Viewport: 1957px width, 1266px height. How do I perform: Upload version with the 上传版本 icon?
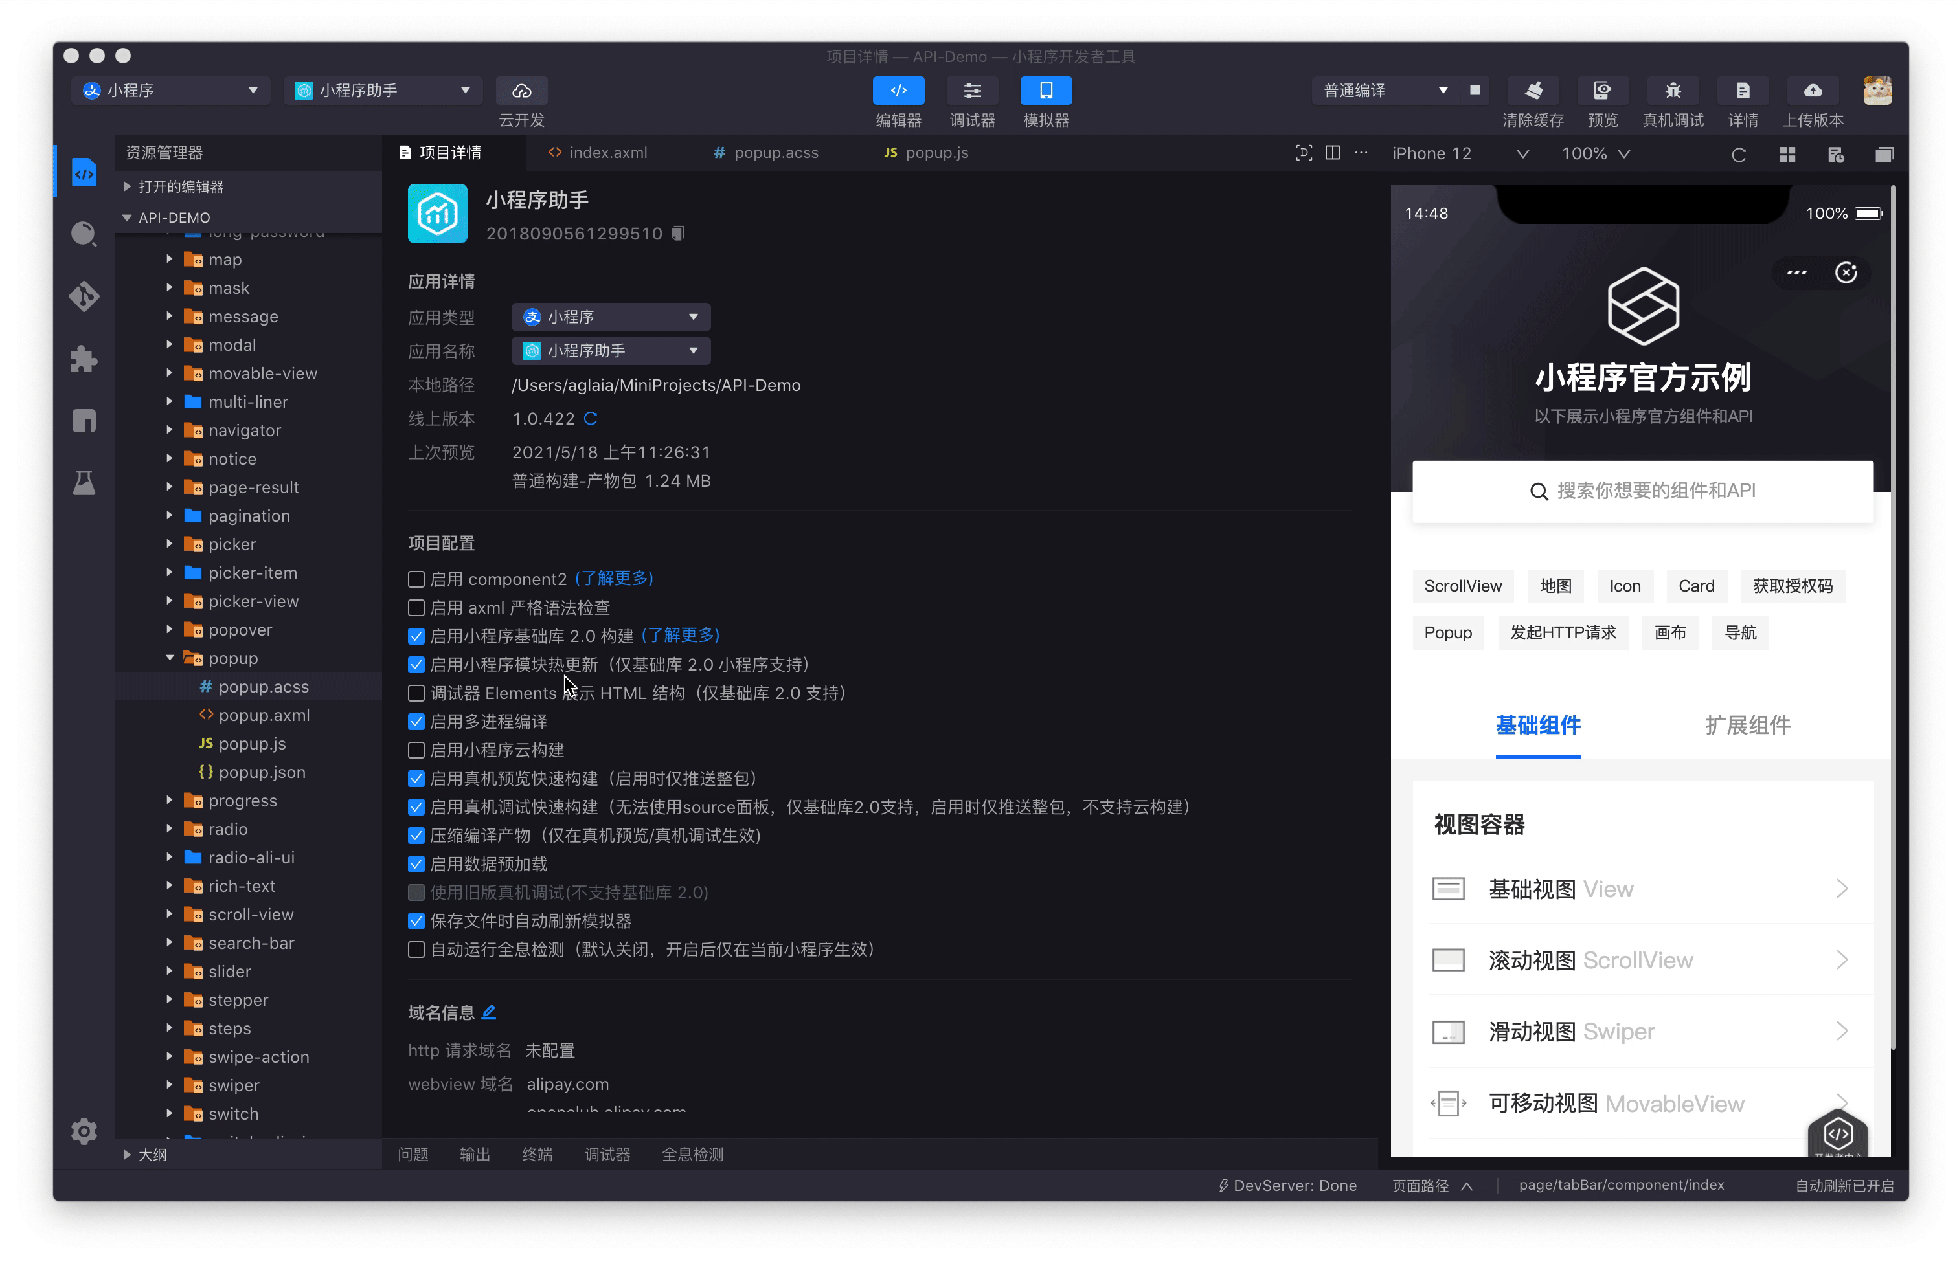pos(1813,91)
